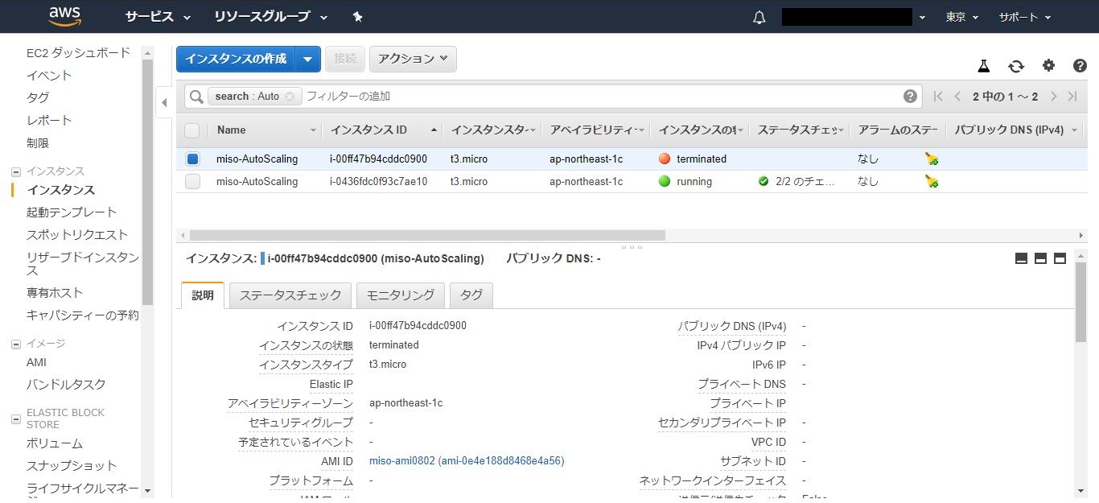Click the help question mark icon
This screenshot has height=503, width=1099.
coord(1080,66)
